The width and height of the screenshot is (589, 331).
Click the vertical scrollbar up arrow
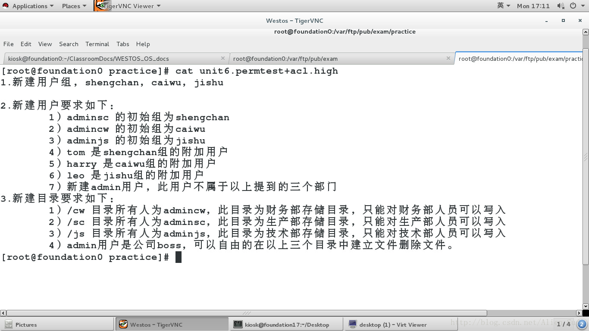pyautogui.click(x=586, y=32)
